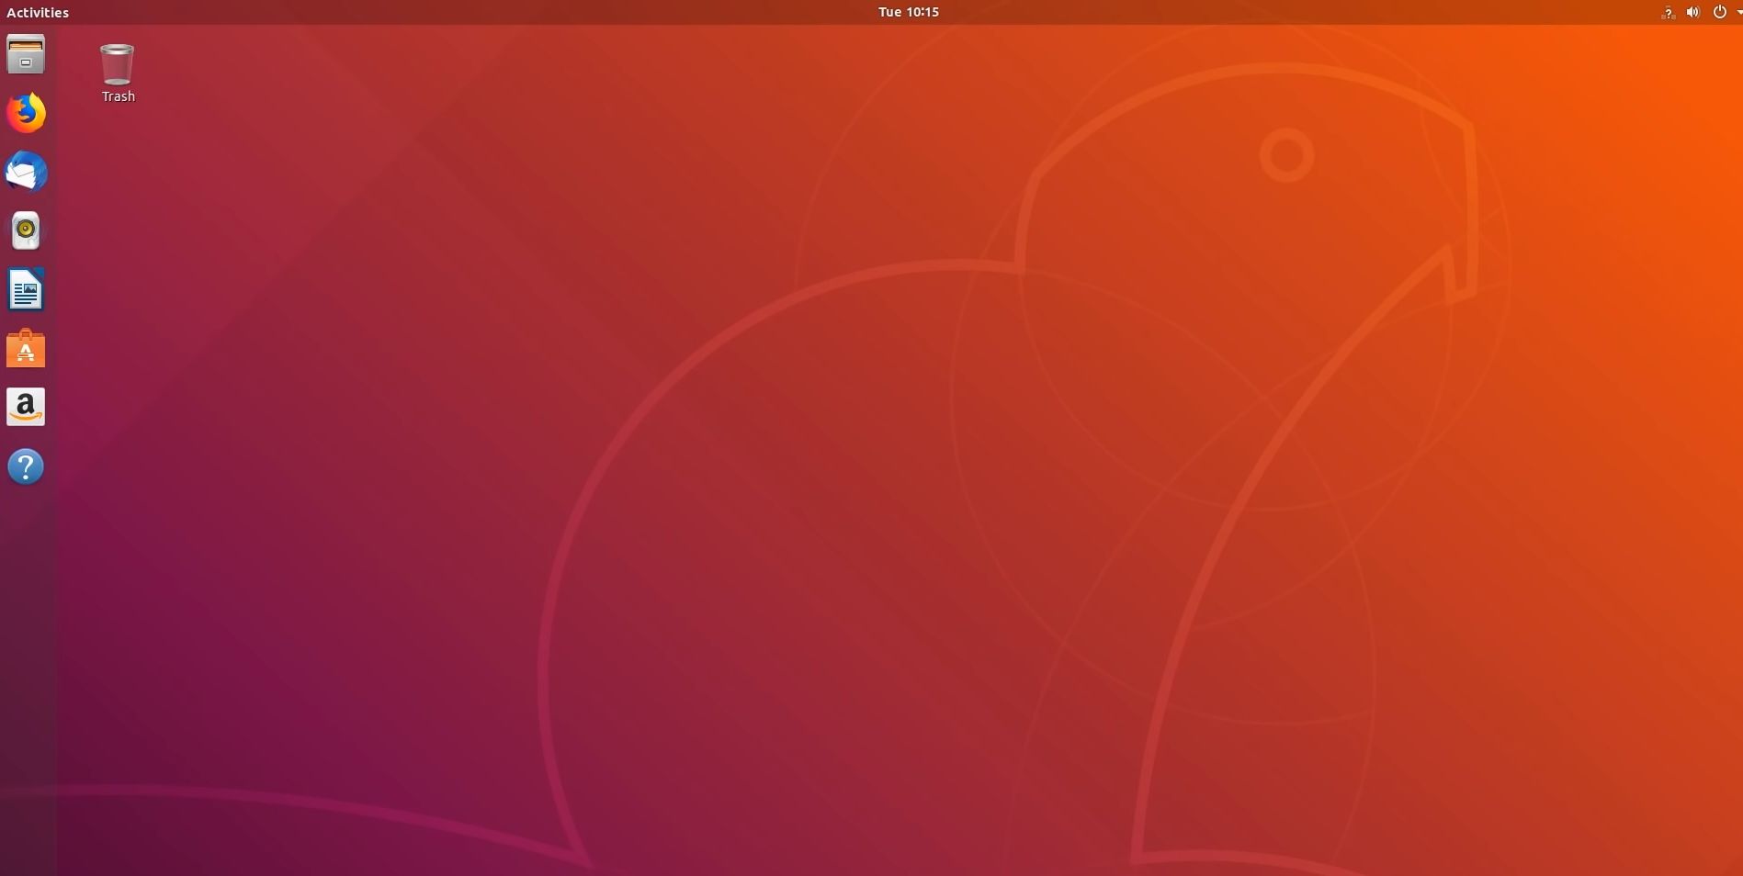The width and height of the screenshot is (1743, 876).
Task: Open the Activities overview
Action: (38, 12)
